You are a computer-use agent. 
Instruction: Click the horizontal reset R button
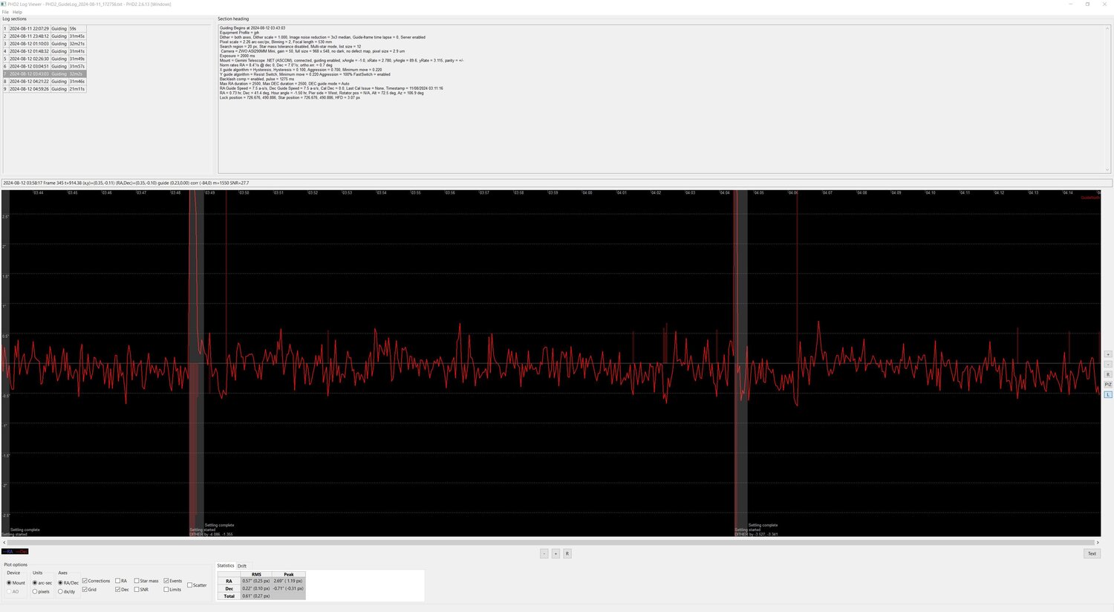(x=567, y=553)
